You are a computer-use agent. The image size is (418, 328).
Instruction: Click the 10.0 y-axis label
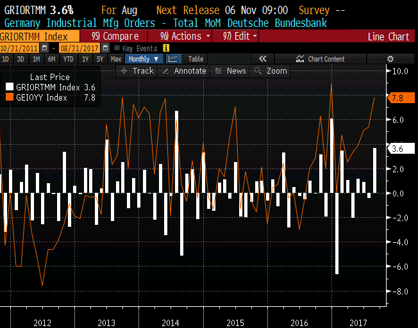pyautogui.click(x=400, y=71)
